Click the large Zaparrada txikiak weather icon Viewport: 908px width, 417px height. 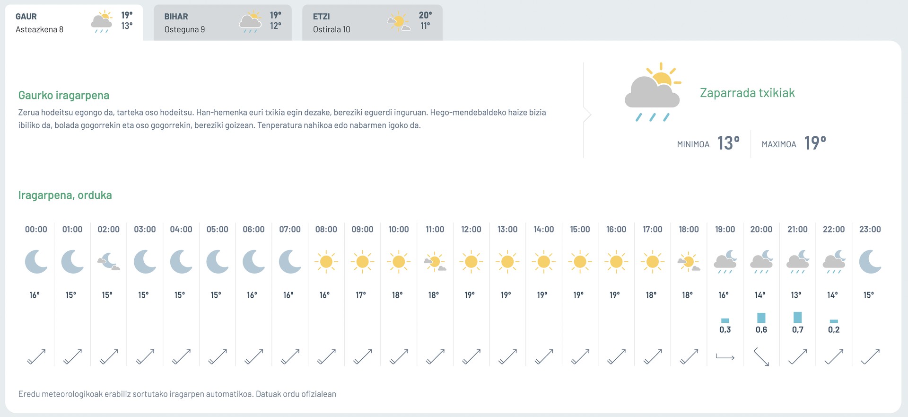pyautogui.click(x=653, y=92)
